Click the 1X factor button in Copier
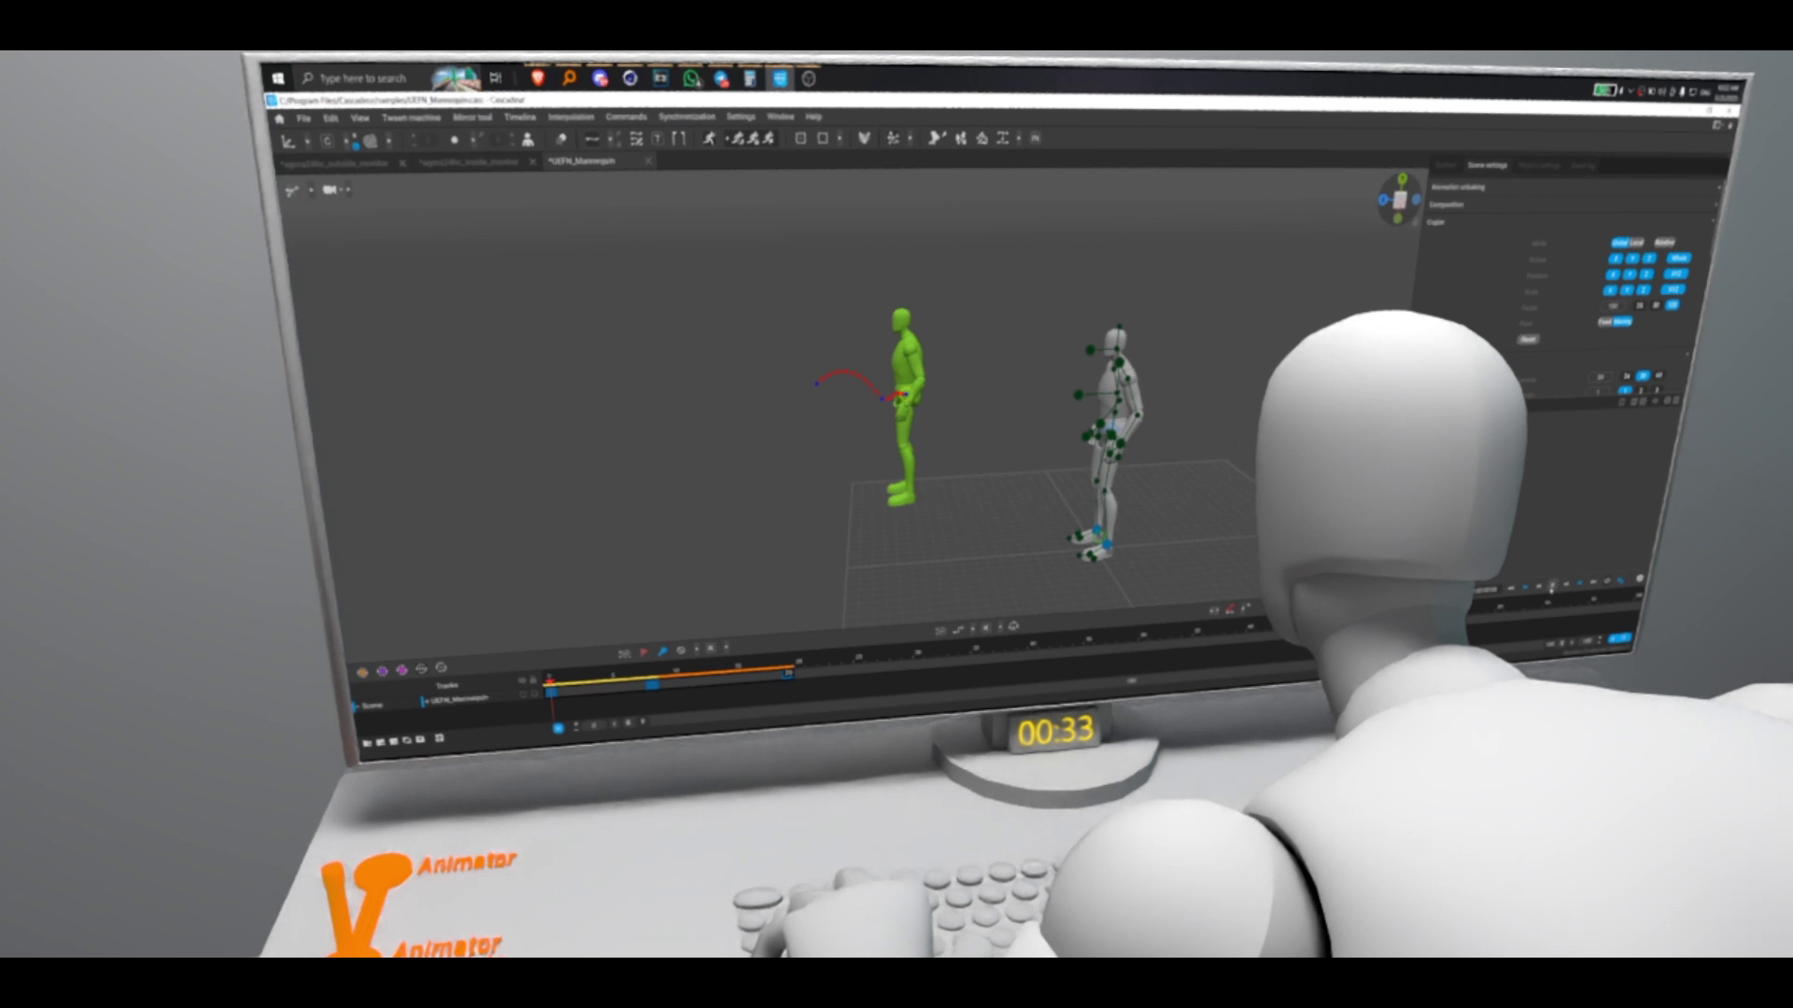The image size is (1793, 1008). [x=1640, y=305]
